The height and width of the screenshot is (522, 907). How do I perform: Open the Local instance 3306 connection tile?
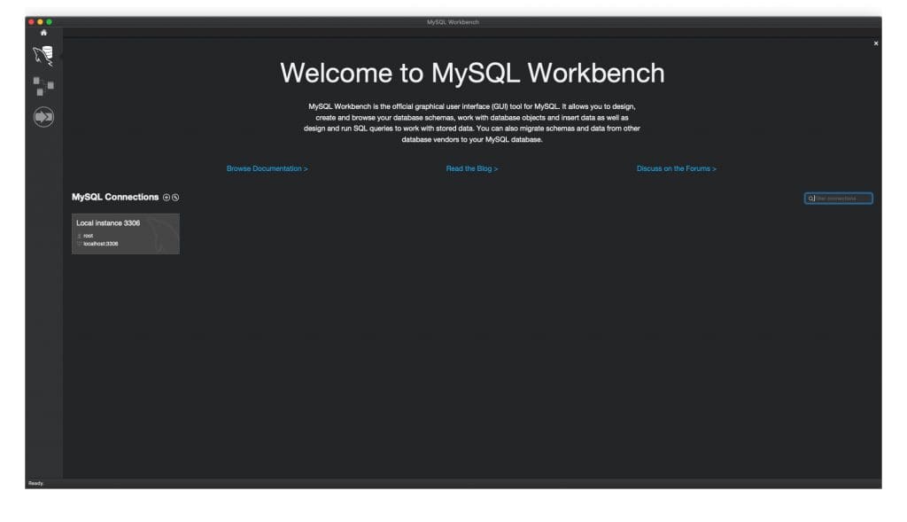pos(126,234)
